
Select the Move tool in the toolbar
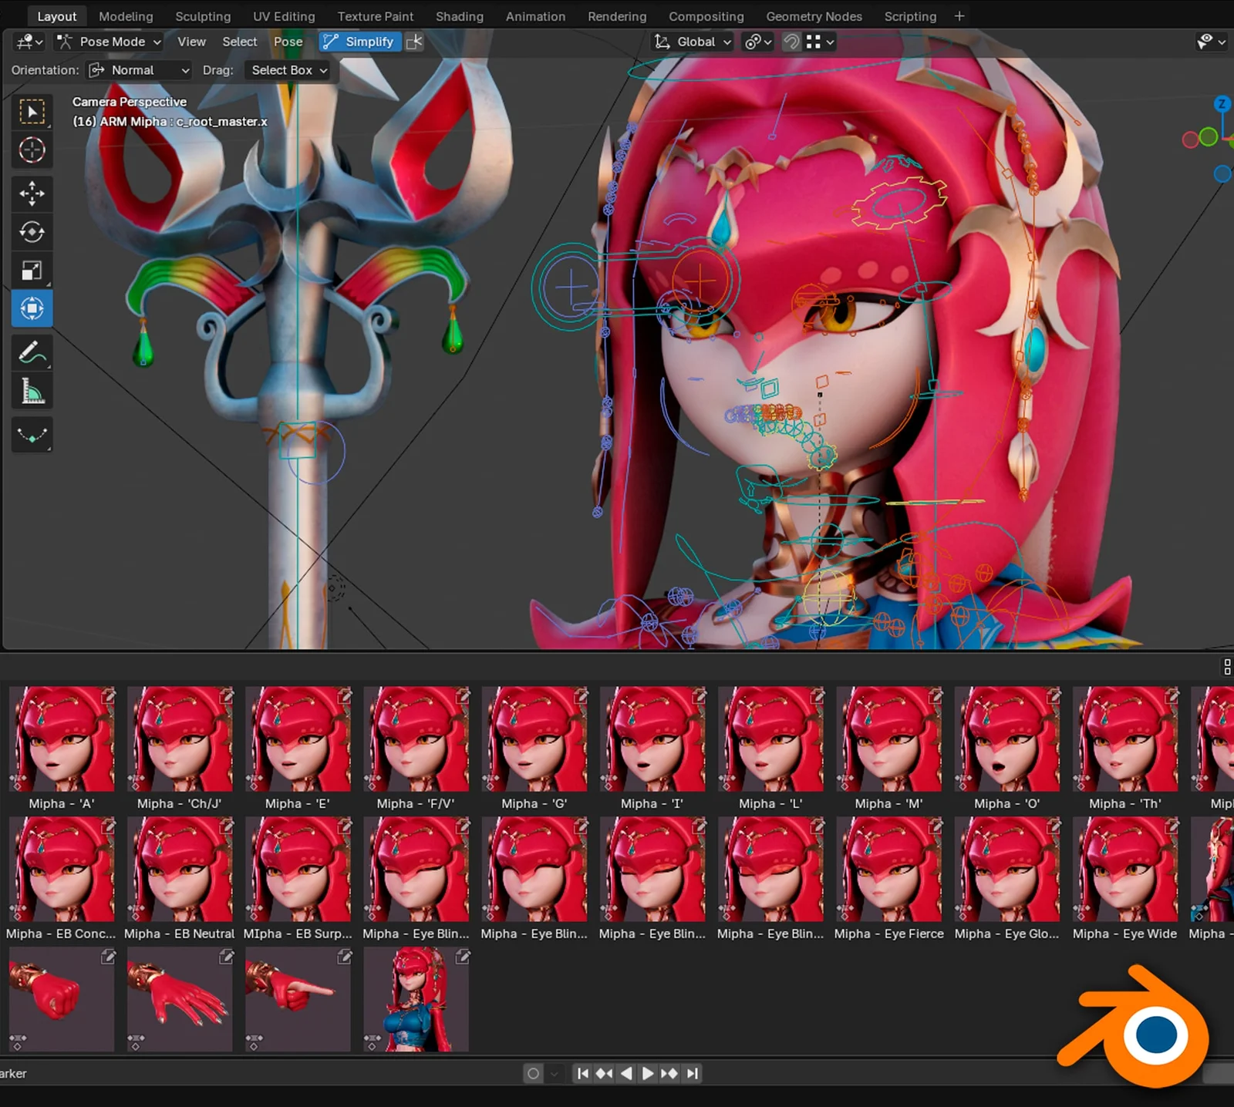click(32, 193)
